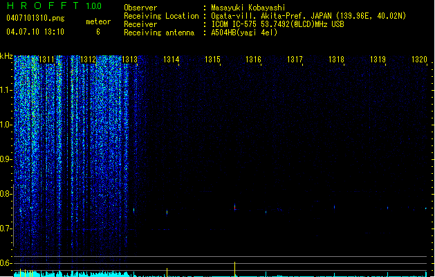Select the filename 0407101310.png
The height and width of the screenshot is (277, 435).
click(35, 18)
